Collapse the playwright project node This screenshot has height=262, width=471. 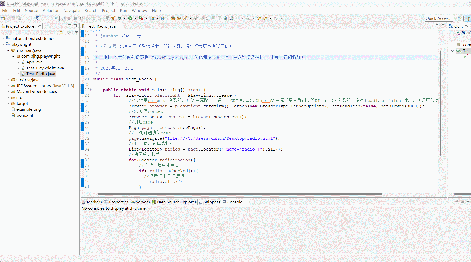click(x=3, y=44)
